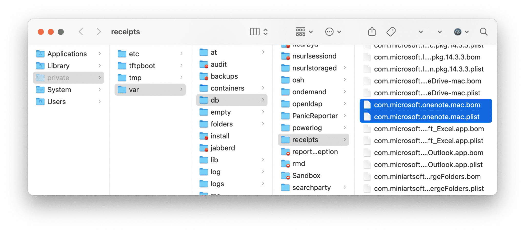The height and width of the screenshot is (232, 525).
Task: Expand the Users row chevron
Action: [x=99, y=102]
